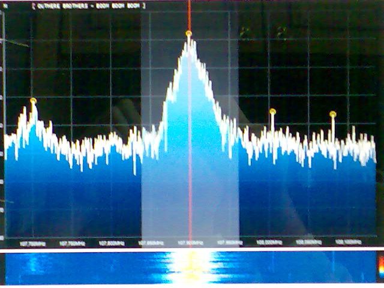384x288 pixels.
Task: Click the leftmost yellow peak marker
Action: click(34, 100)
